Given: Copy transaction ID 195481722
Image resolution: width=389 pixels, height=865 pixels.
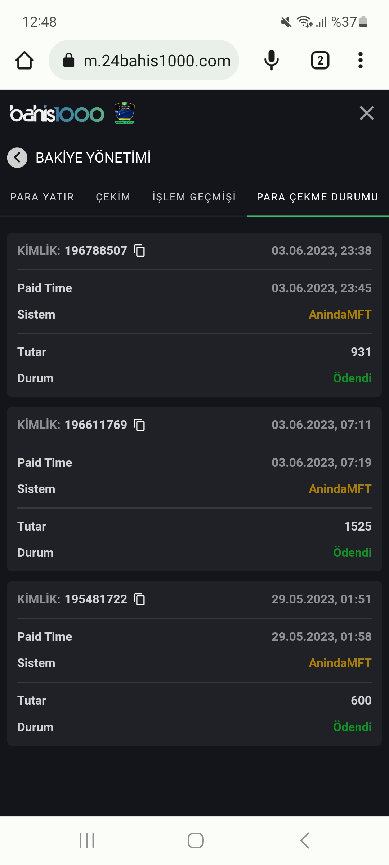Looking at the screenshot, I should click(x=139, y=599).
